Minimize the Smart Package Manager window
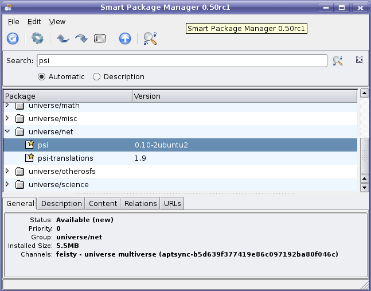371x291 pixels. (x=326, y=7)
